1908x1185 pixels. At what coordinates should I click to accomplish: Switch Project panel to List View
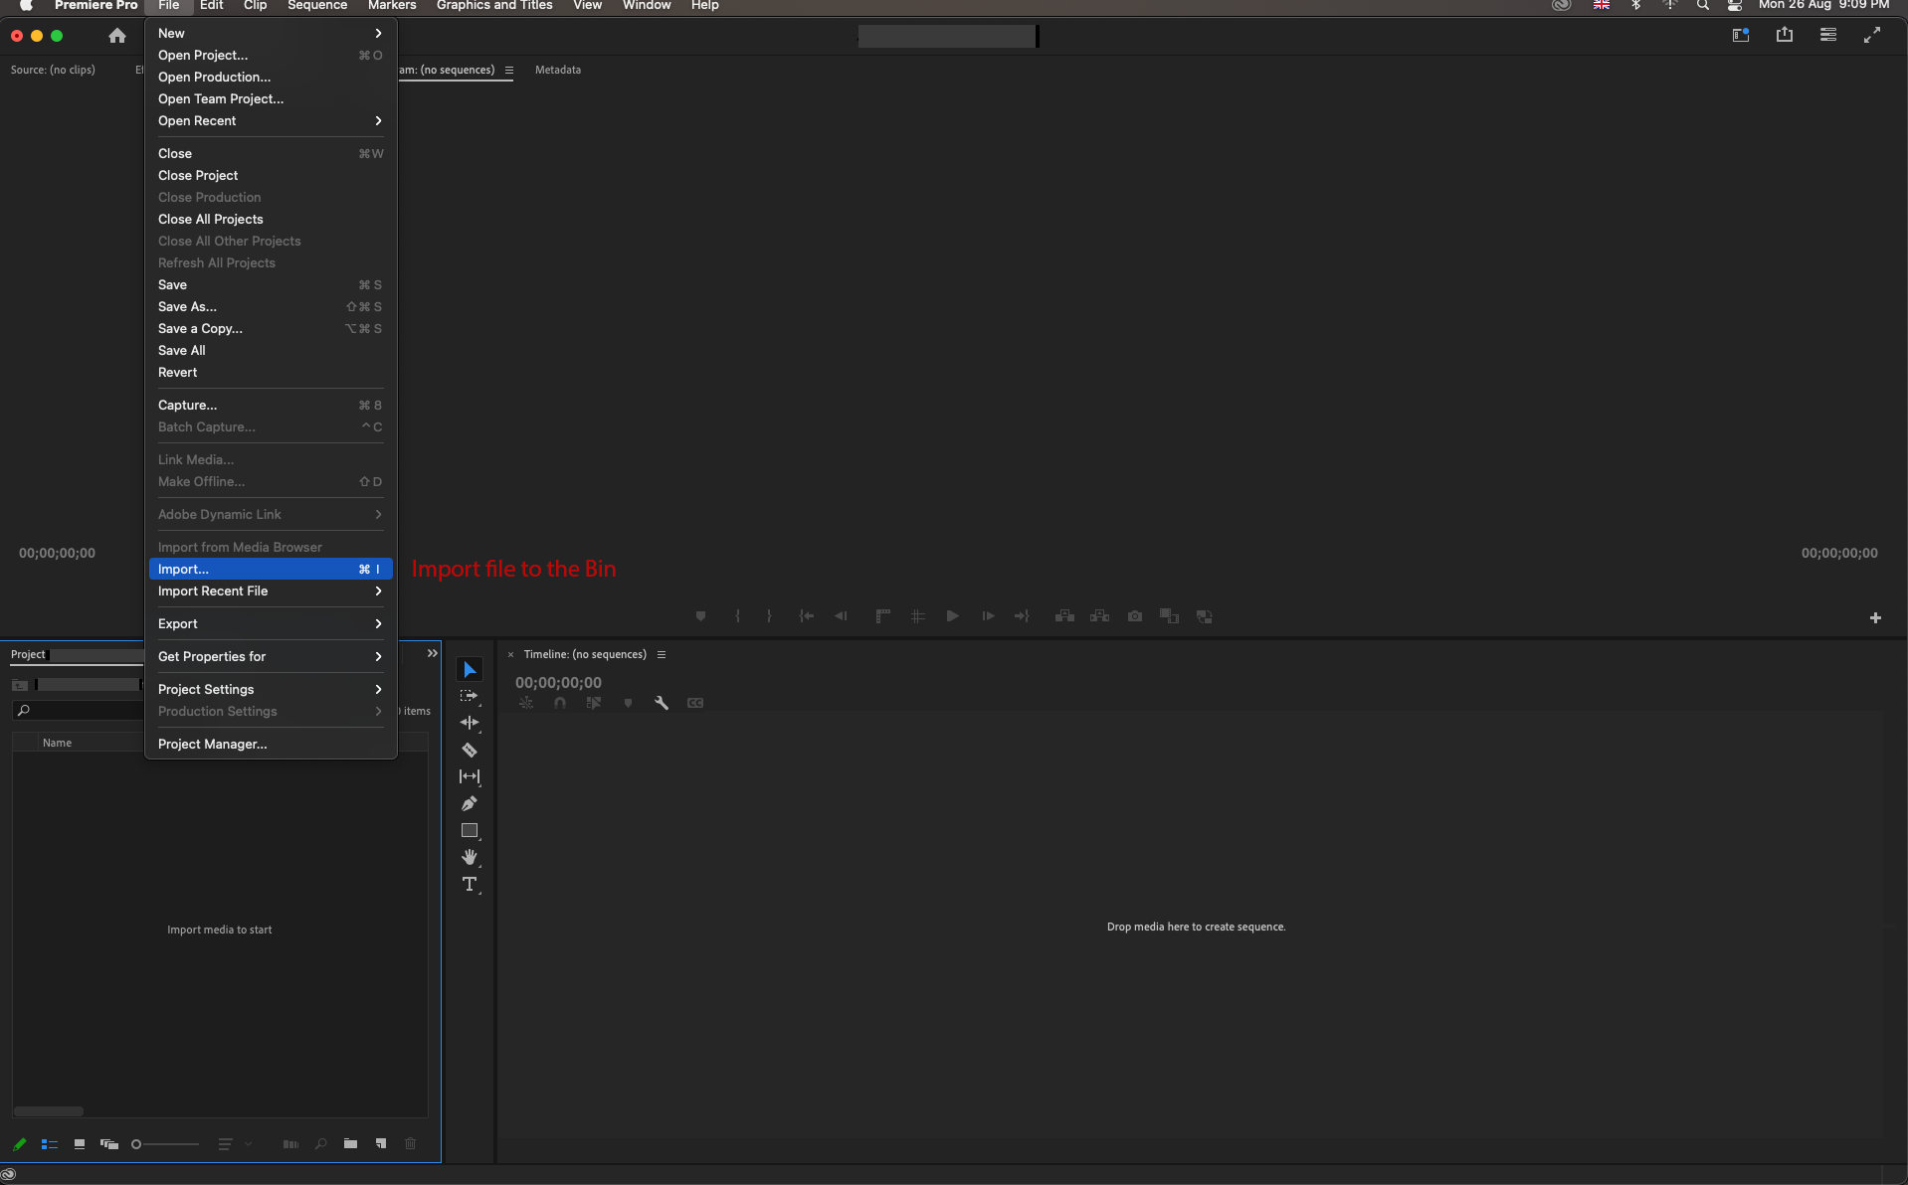49,1144
